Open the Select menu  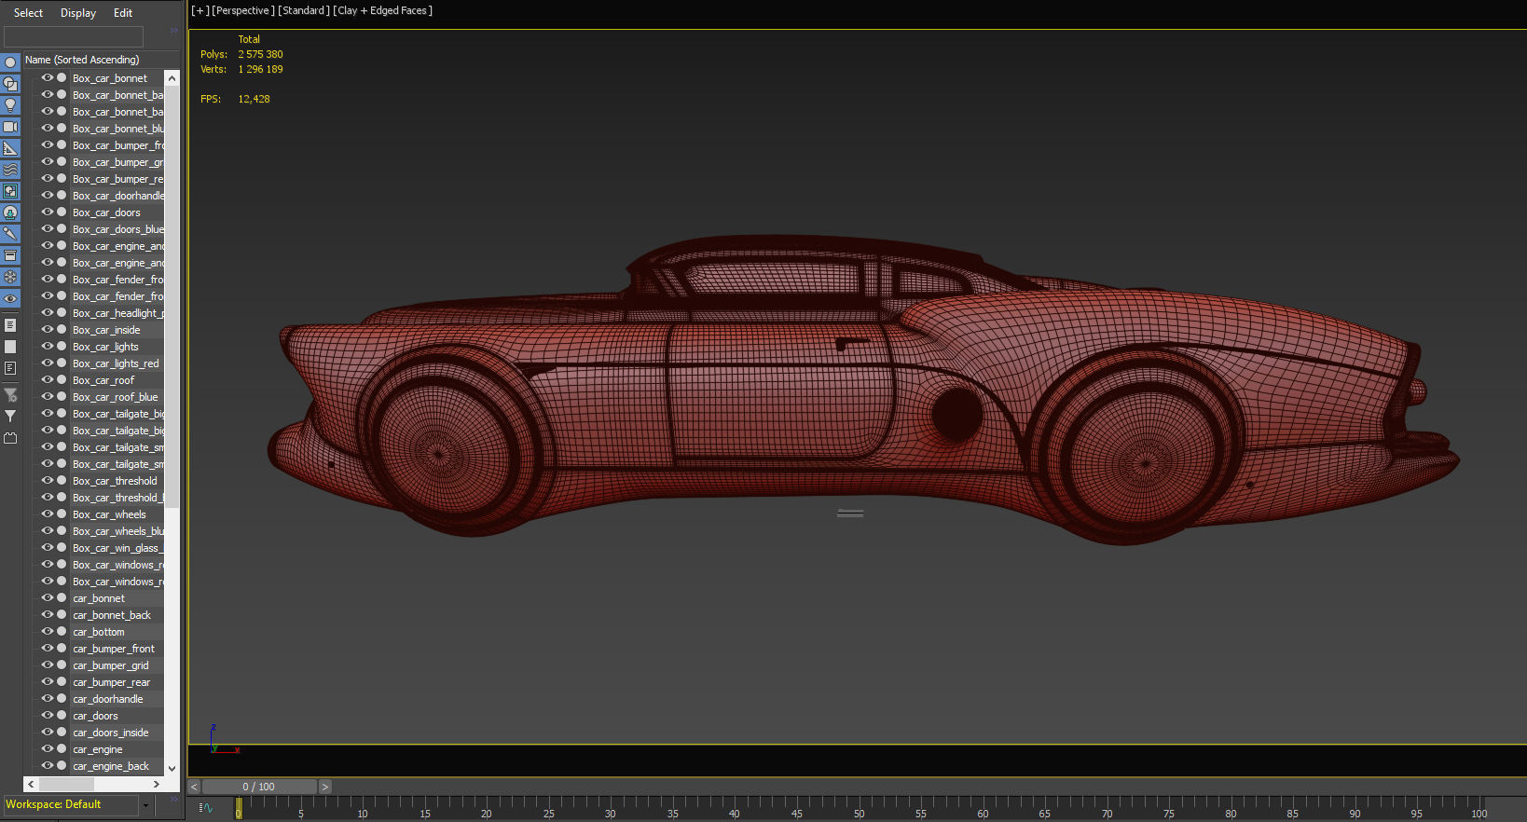click(28, 13)
